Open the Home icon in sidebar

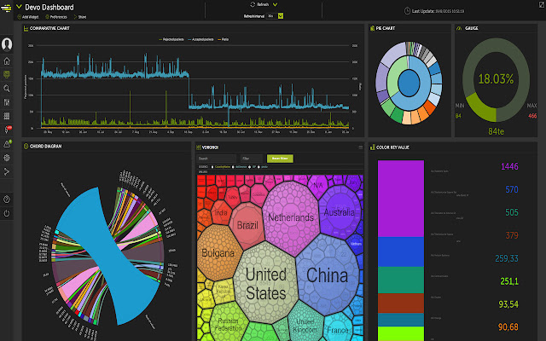coord(7,61)
